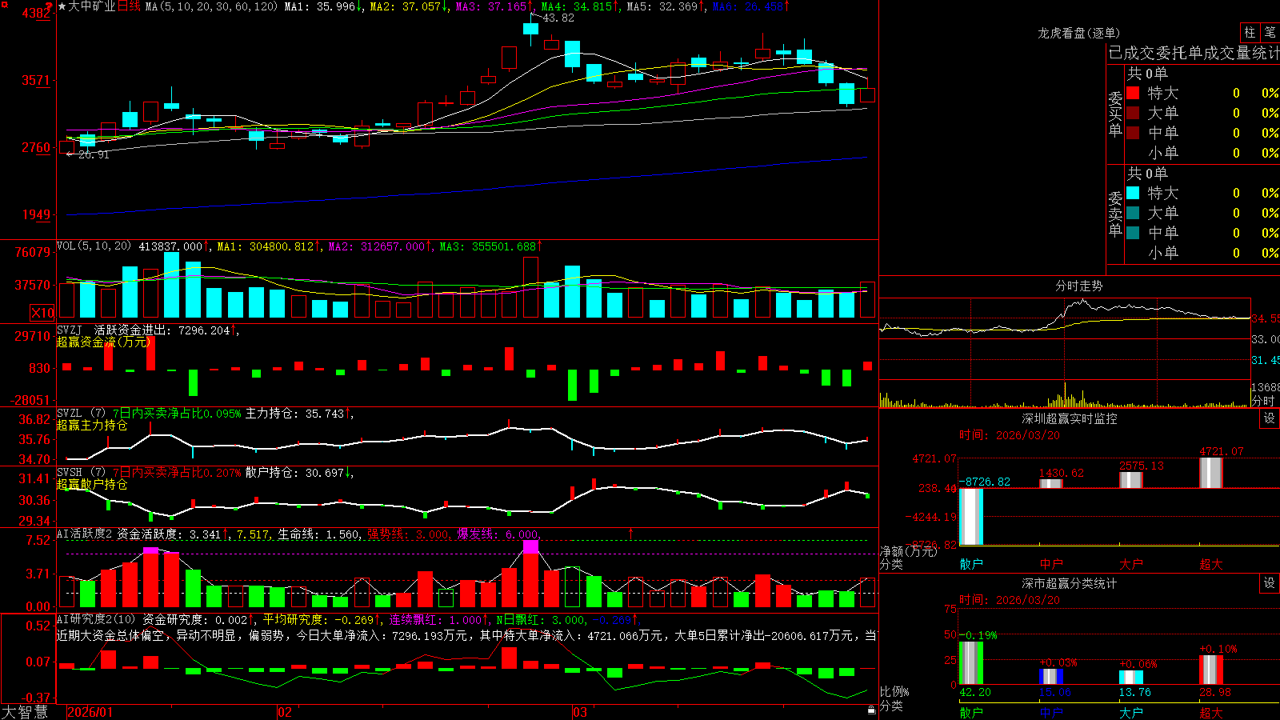The height and width of the screenshot is (720, 1280).
Task: Select the AI活跃度2 indicator label
Action: tap(85, 534)
